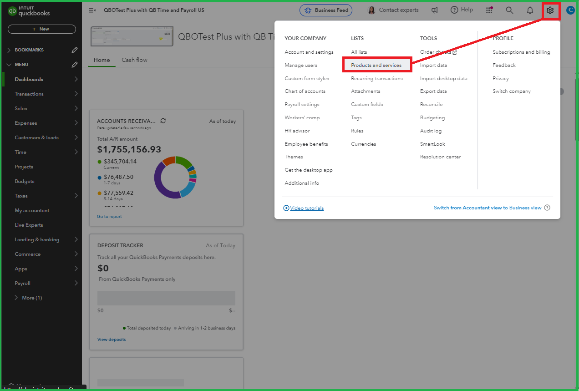Select Products and services from Lists
The image size is (579, 391).
(376, 65)
